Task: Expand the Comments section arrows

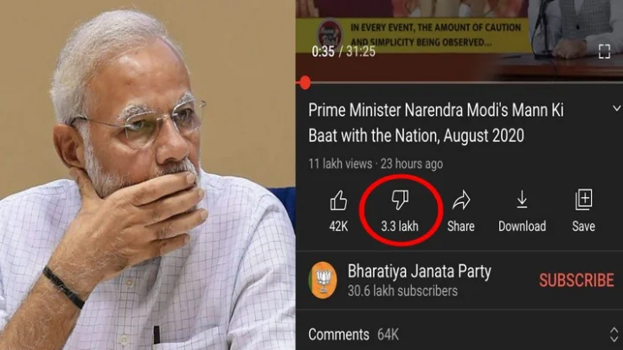Action: point(613,334)
